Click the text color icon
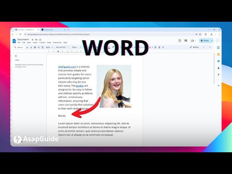232x174 pixels. tap(109, 47)
